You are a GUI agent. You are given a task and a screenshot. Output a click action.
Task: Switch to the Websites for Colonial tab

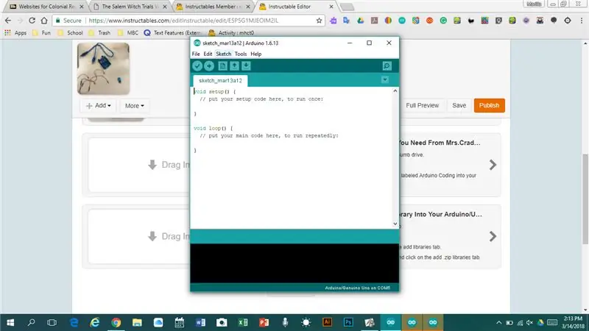[46, 7]
